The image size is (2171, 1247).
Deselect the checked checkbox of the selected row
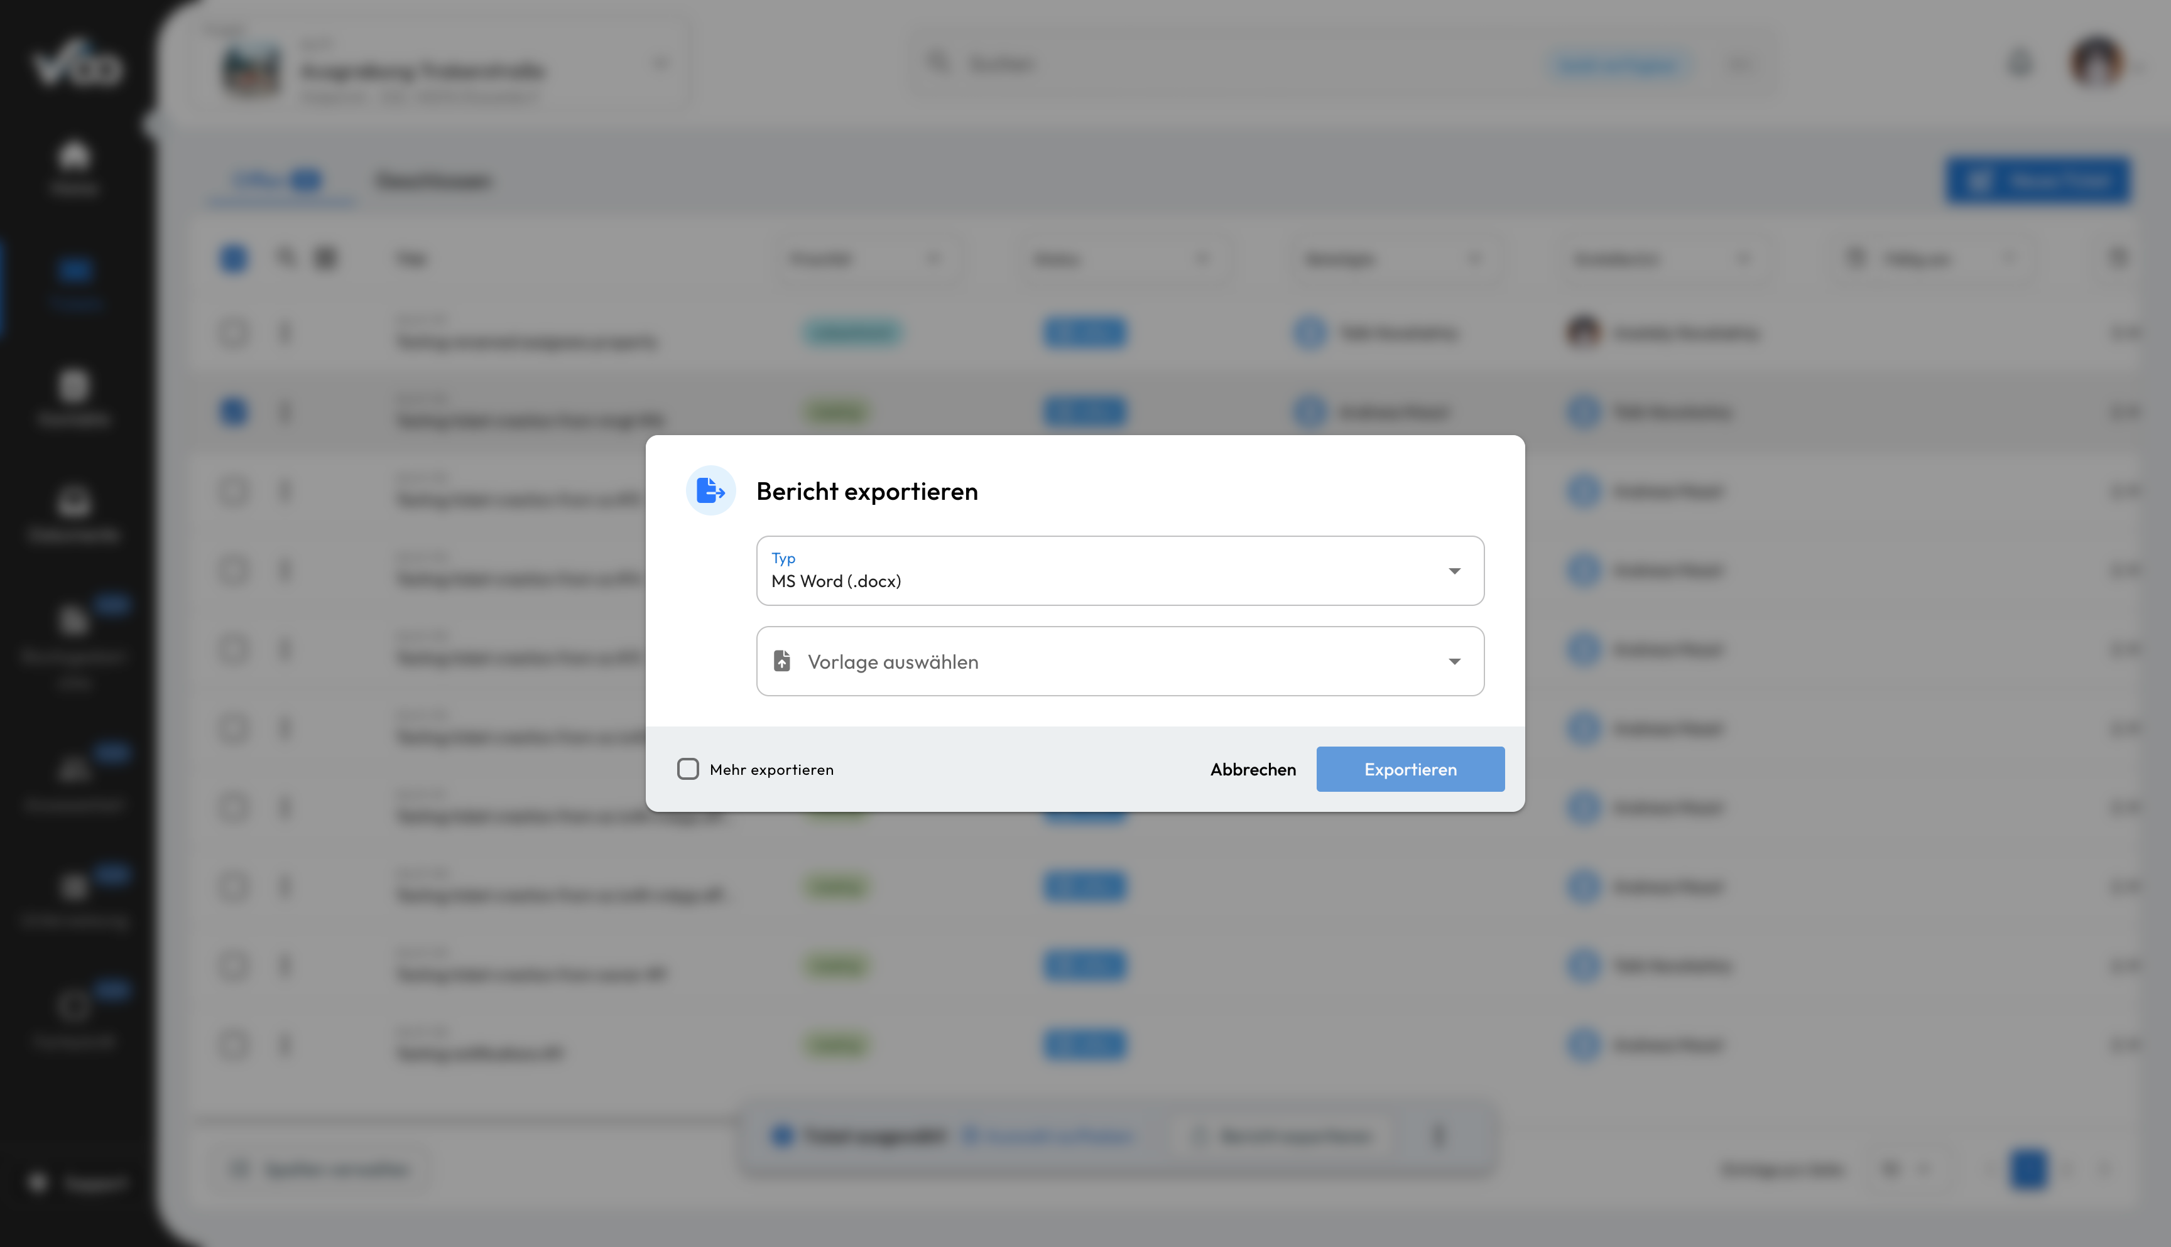click(233, 412)
